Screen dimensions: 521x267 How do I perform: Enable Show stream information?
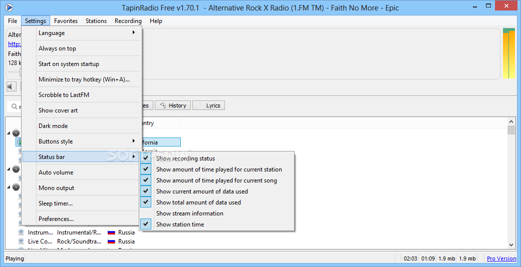(217, 213)
